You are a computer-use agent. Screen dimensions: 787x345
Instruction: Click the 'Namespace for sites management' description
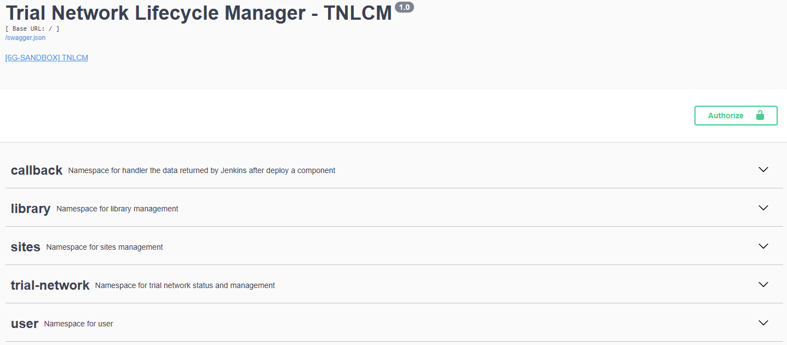105,247
